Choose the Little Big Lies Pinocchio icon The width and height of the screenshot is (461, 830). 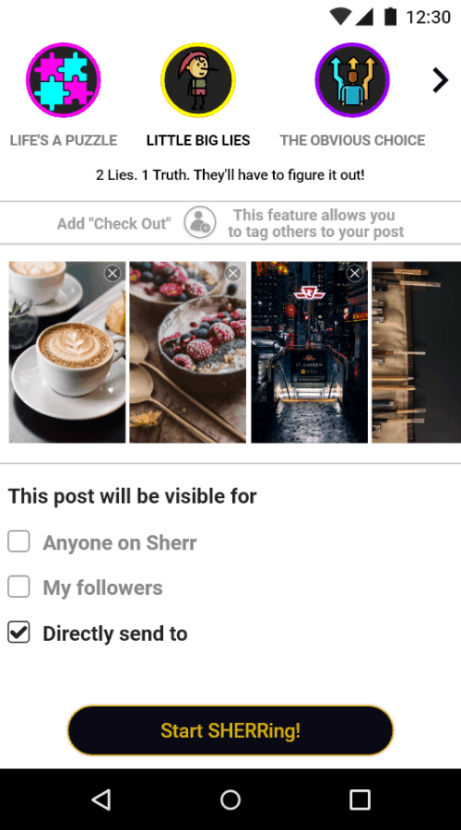(198, 80)
